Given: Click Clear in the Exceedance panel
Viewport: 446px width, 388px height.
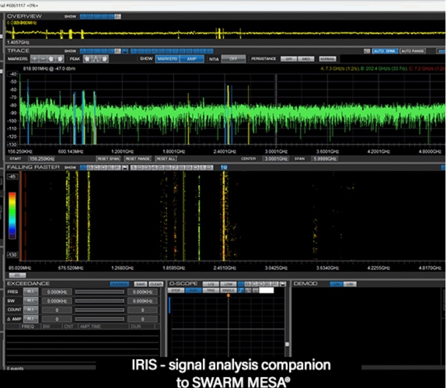Looking at the screenshot, I should pyautogui.click(x=156, y=283).
